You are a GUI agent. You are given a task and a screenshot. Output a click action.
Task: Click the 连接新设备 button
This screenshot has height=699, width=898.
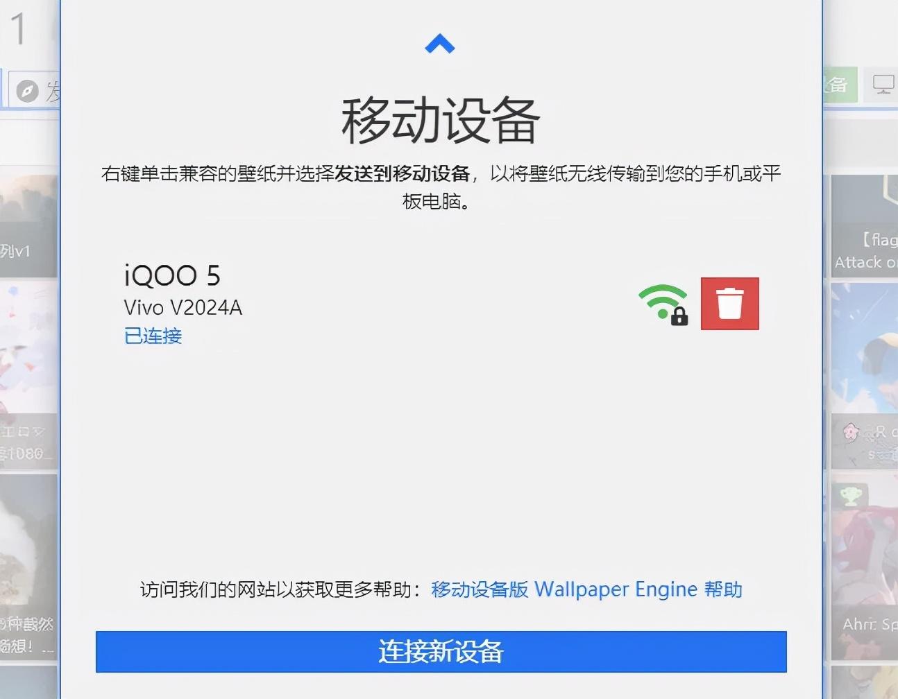click(441, 651)
